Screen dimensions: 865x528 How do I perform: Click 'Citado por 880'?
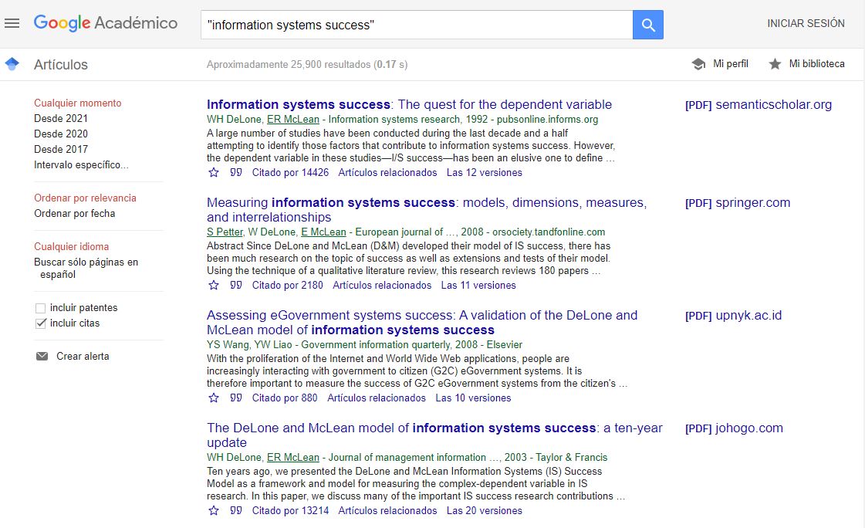[285, 398]
